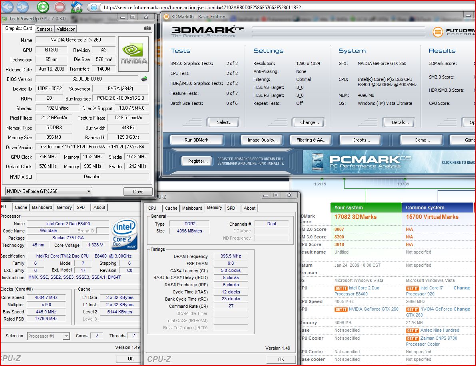Viewport: 476px width, 366px height.
Task: Click GET IT badge next to Antec Nine Hundred
Action: pos(412,330)
